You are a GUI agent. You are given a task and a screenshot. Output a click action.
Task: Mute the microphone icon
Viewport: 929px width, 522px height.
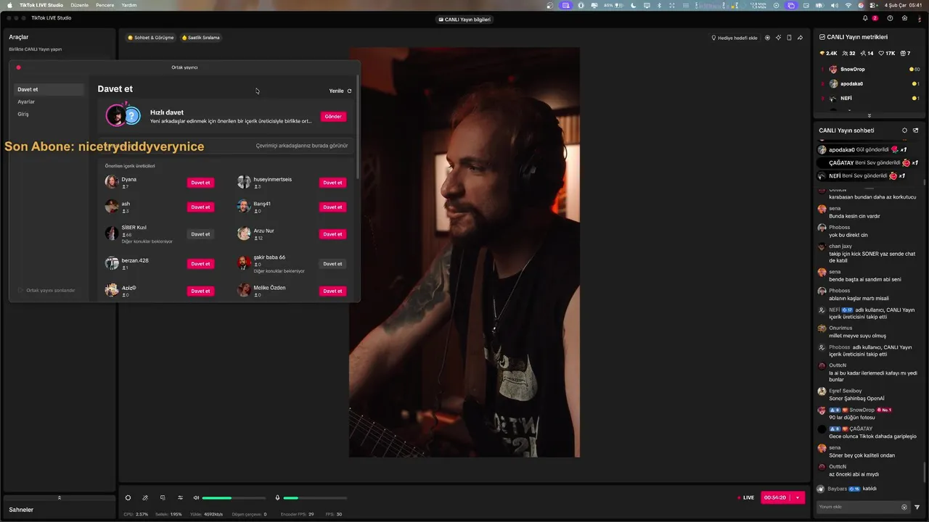(277, 497)
